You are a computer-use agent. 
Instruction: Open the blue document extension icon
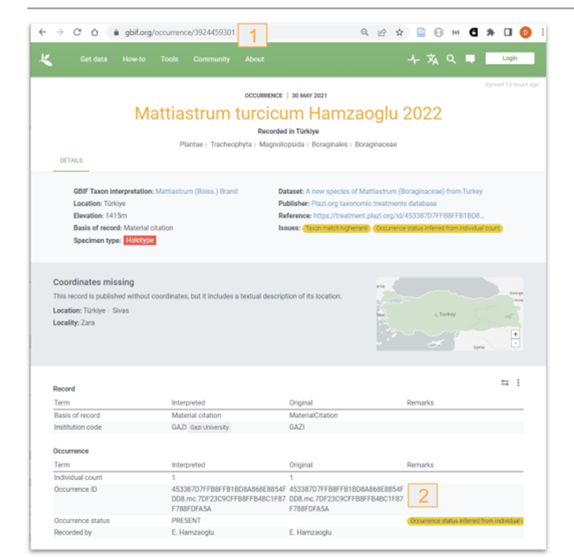tap(421, 32)
